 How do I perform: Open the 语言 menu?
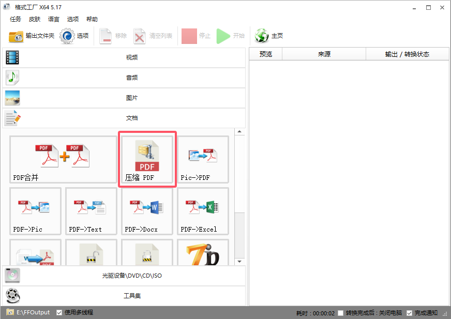point(53,19)
